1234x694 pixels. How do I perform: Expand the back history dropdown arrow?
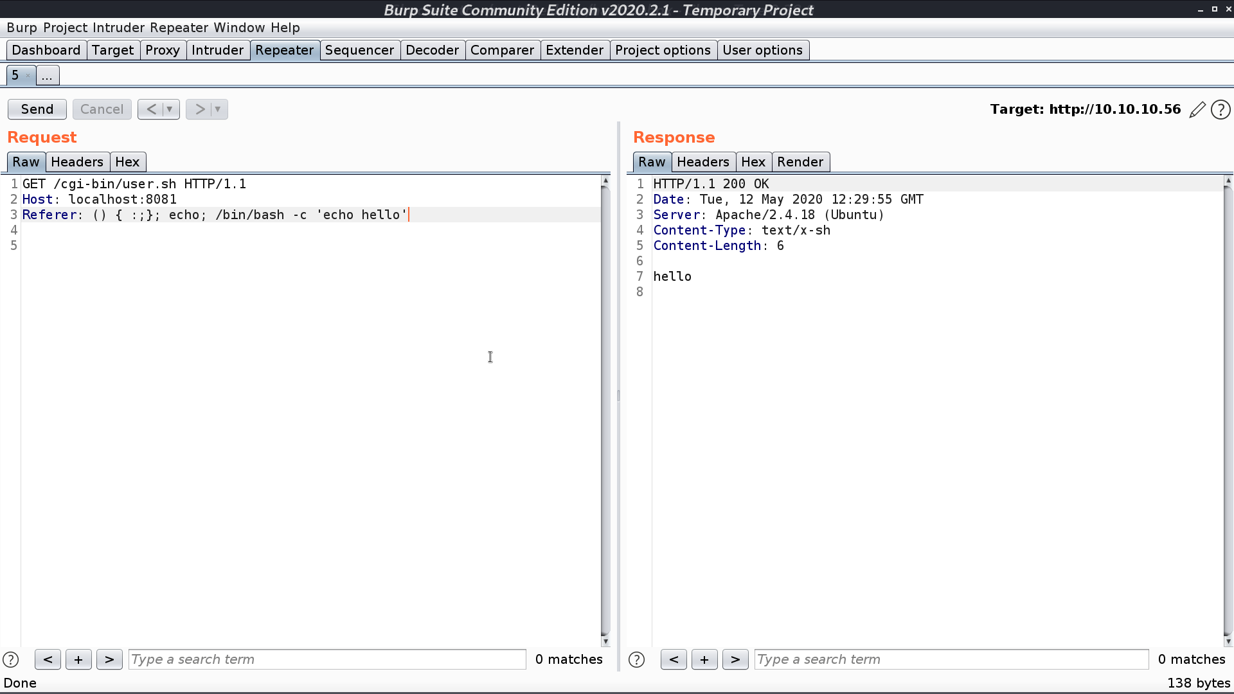(170, 109)
